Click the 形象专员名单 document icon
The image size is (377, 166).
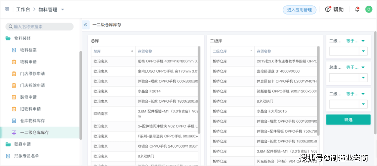[x=8, y=156]
